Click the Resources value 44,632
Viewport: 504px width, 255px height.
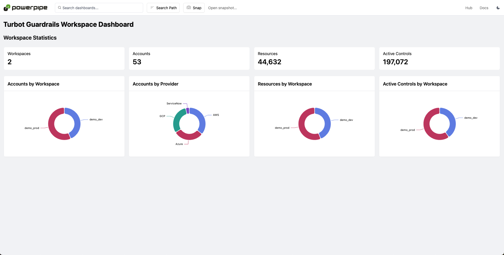269,62
